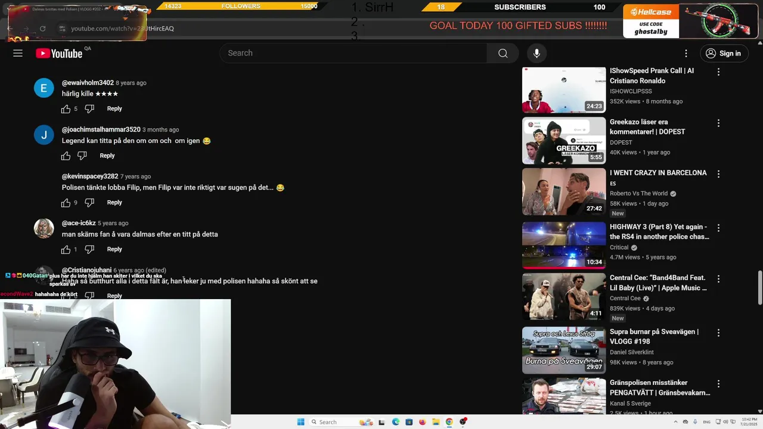763x429 pixels.
Task: Open Microsoft Store from the taskbar
Action: [409, 422]
